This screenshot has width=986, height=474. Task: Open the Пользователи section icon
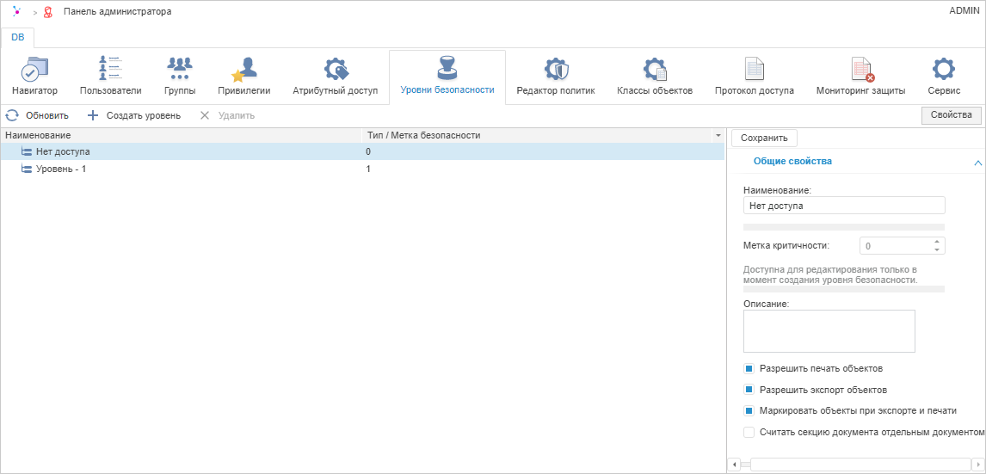click(x=111, y=68)
